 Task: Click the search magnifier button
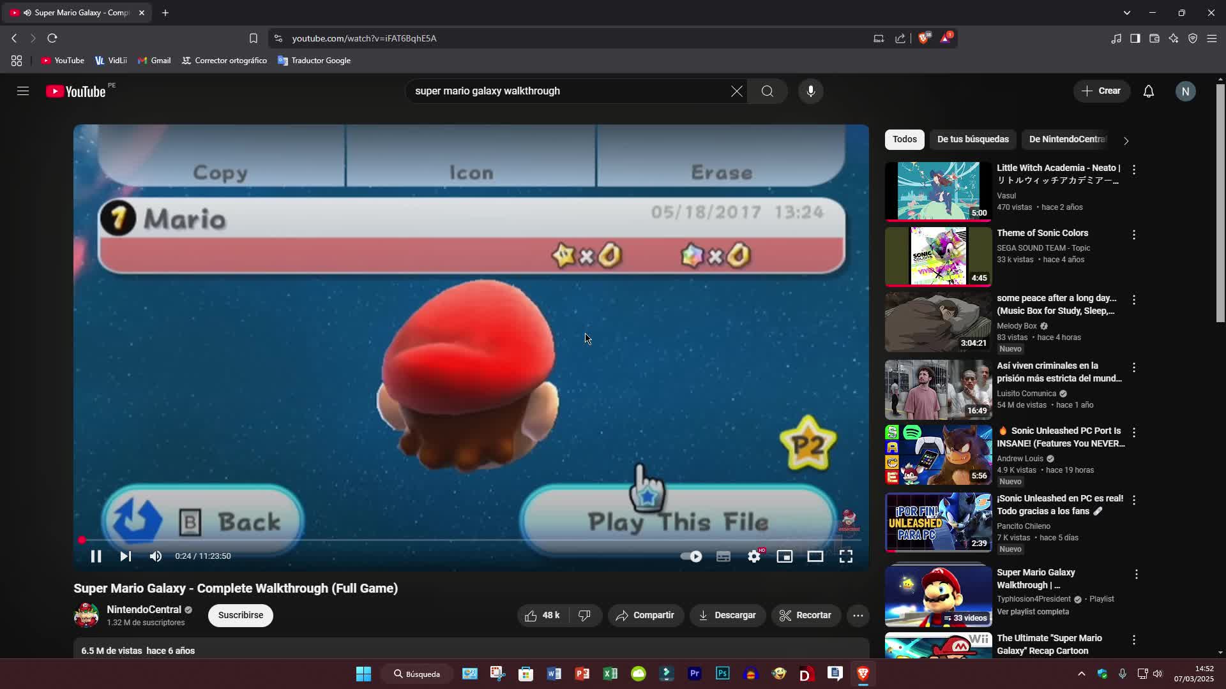point(768,91)
